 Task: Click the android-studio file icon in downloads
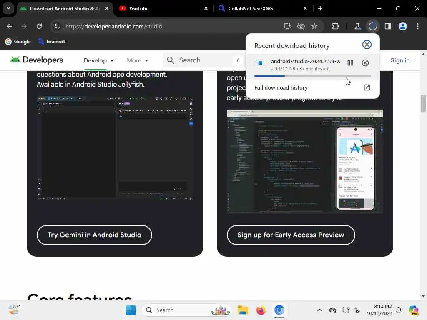point(260,63)
